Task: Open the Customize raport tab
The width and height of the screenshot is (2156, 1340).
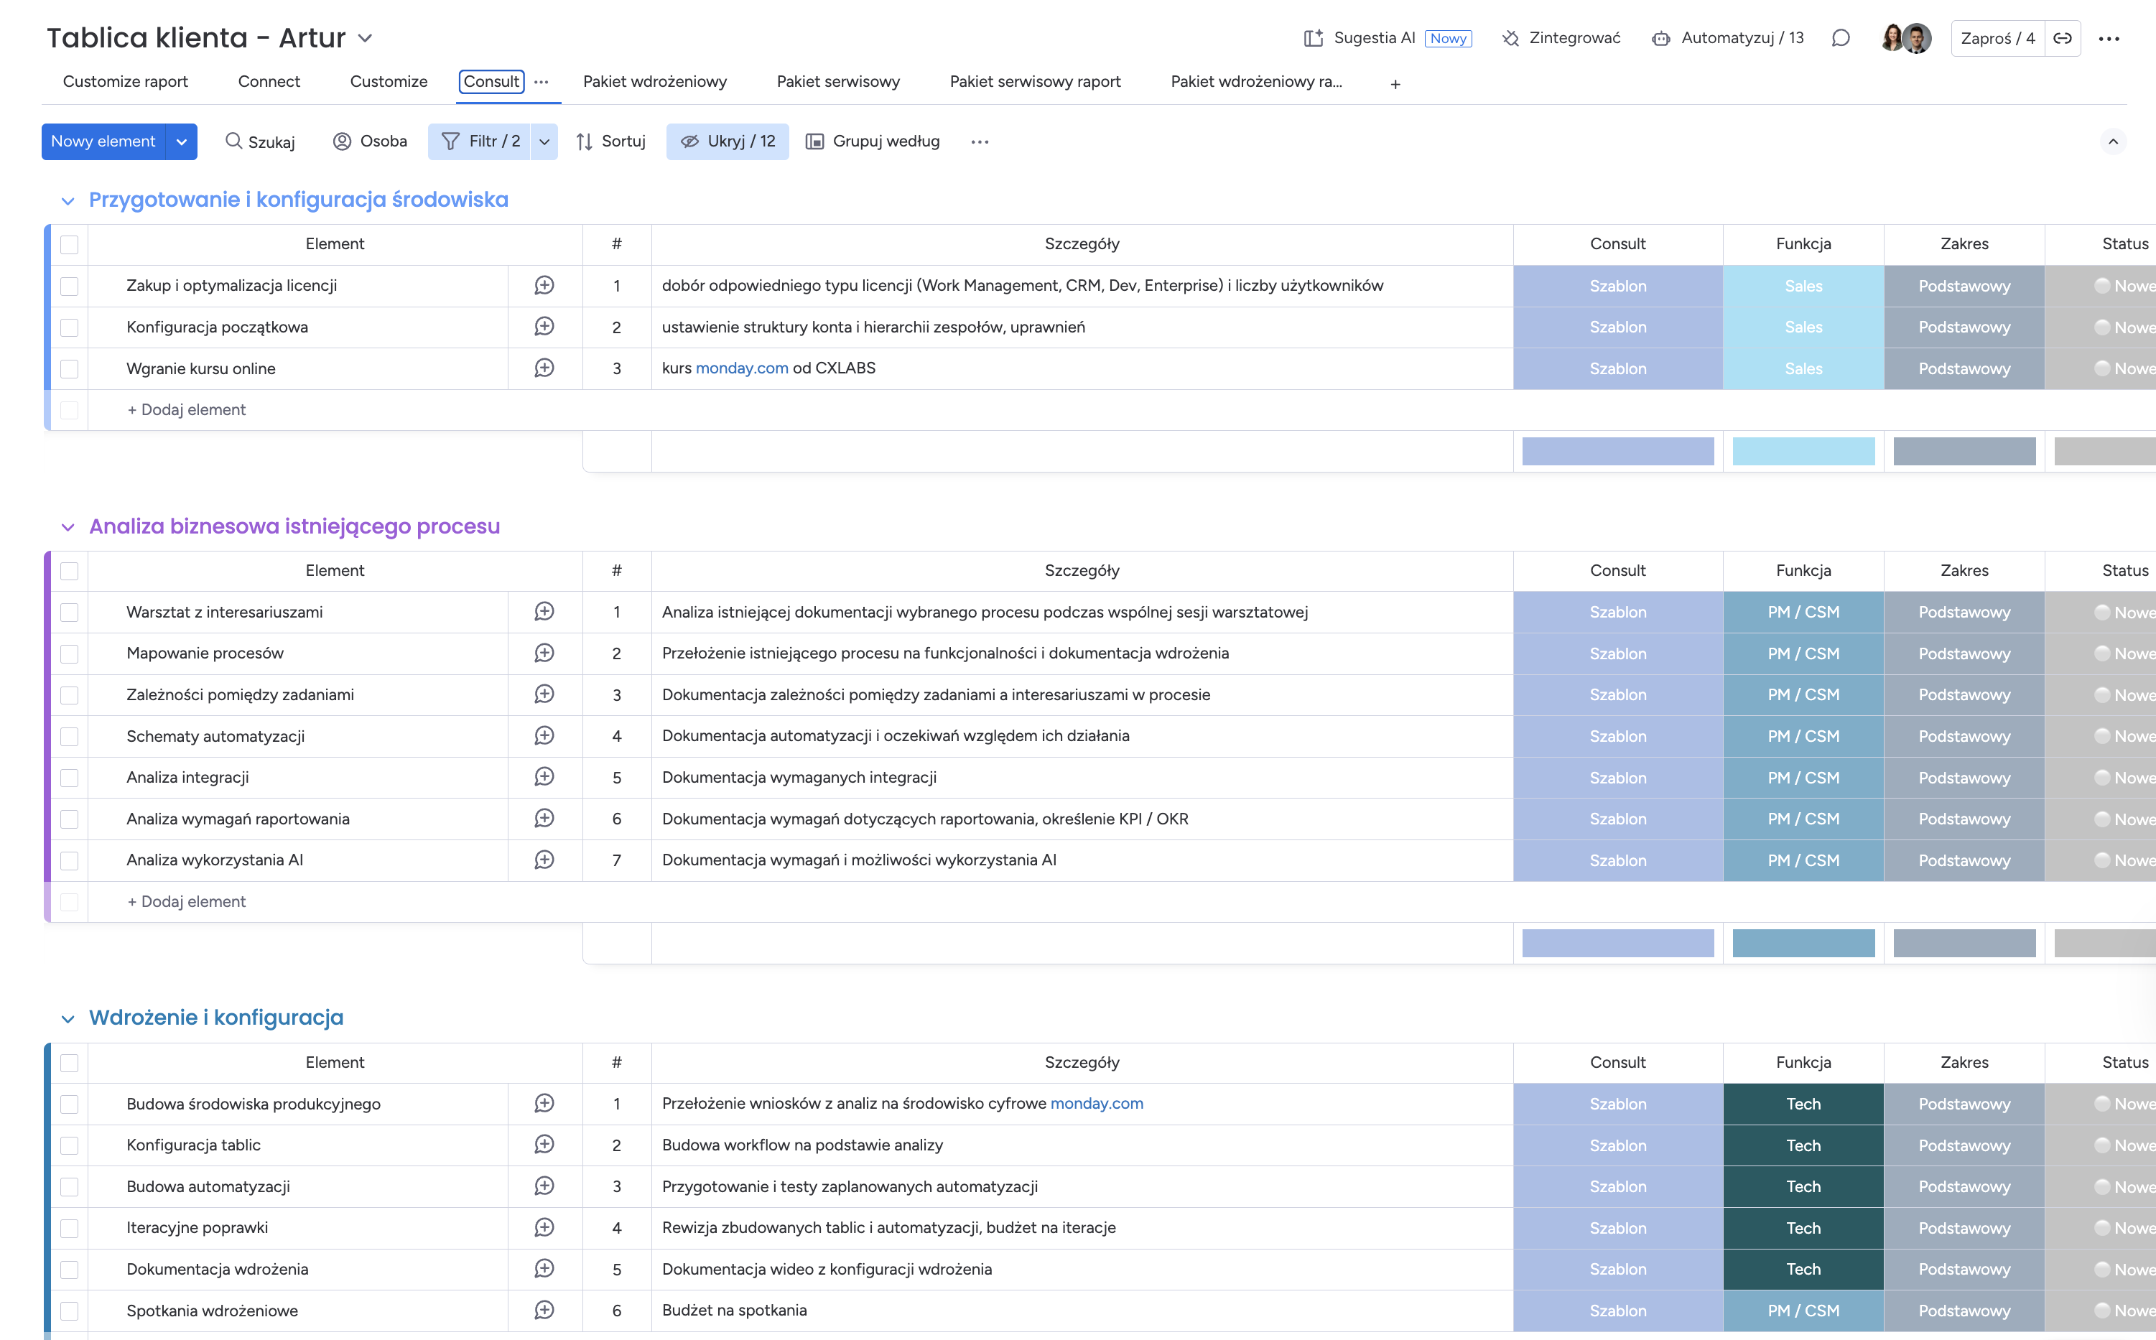Action: click(125, 82)
